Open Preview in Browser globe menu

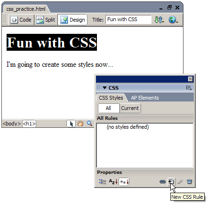pos(173,20)
